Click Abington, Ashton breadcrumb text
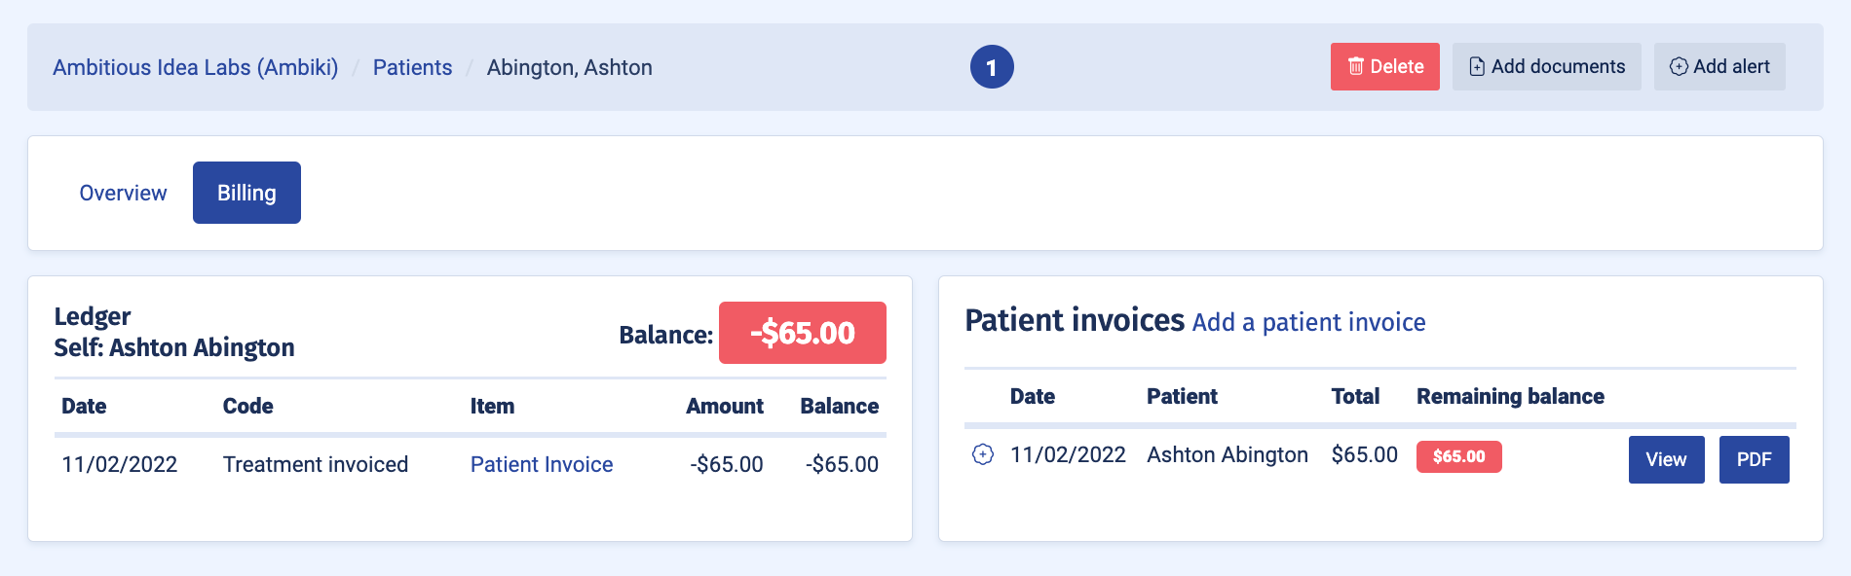Image resolution: width=1851 pixels, height=576 pixels. pos(570,67)
